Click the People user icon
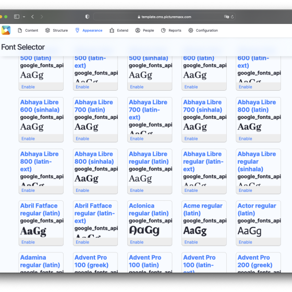292x292 pixels. [x=138, y=30]
